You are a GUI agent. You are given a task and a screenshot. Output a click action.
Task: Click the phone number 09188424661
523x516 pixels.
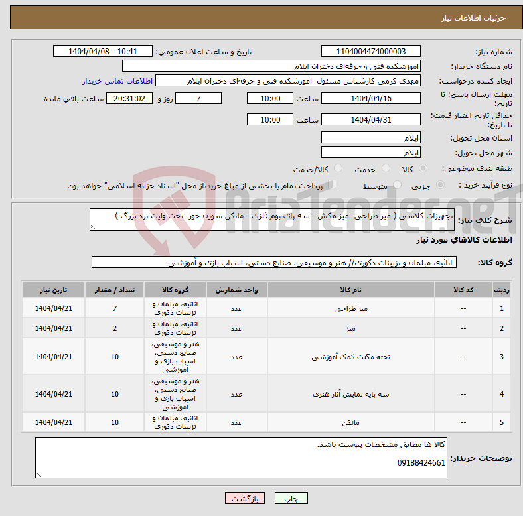(x=421, y=463)
